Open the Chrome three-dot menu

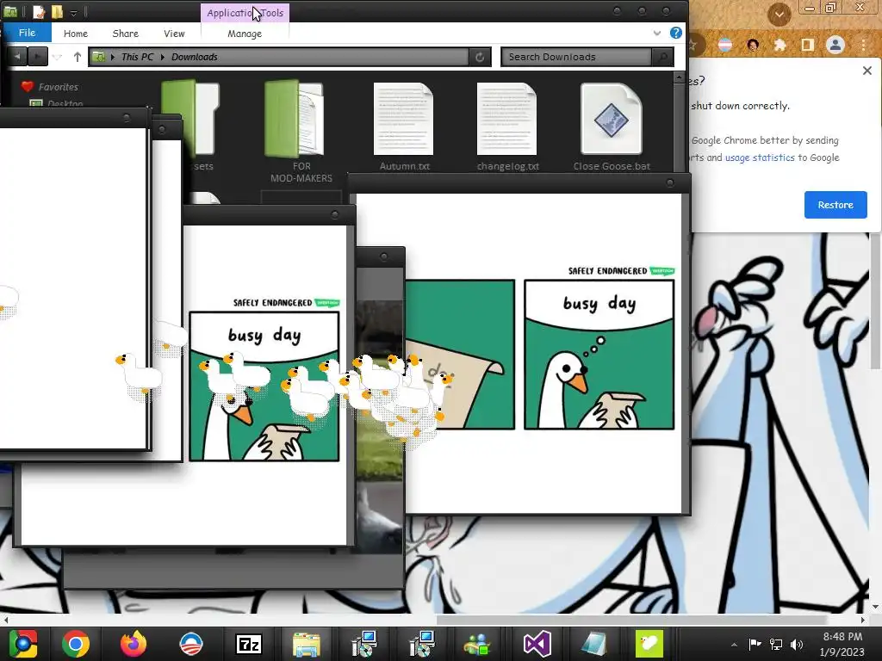coord(863,45)
